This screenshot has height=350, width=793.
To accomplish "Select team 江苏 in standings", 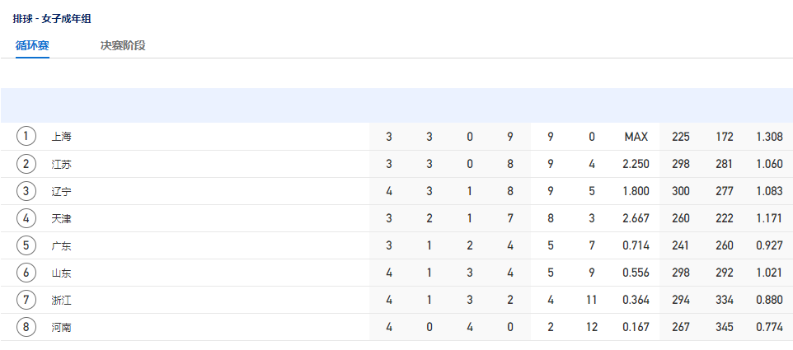I will point(61,164).
